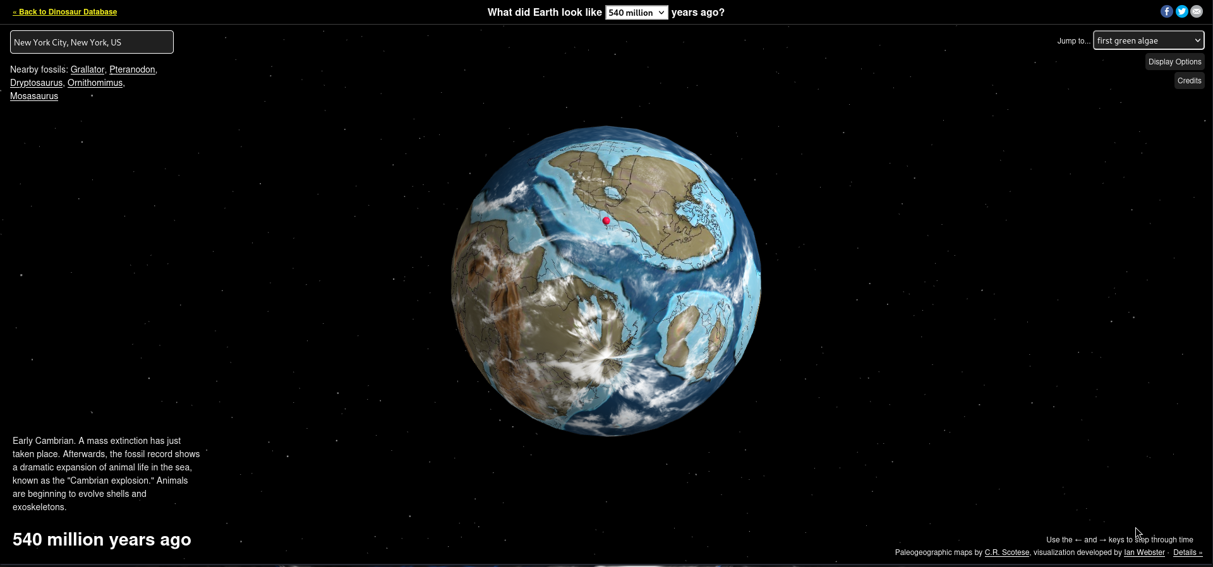This screenshot has width=1213, height=567.
Task: Click the red location marker on the globe
Action: pyautogui.click(x=606, y=220)
